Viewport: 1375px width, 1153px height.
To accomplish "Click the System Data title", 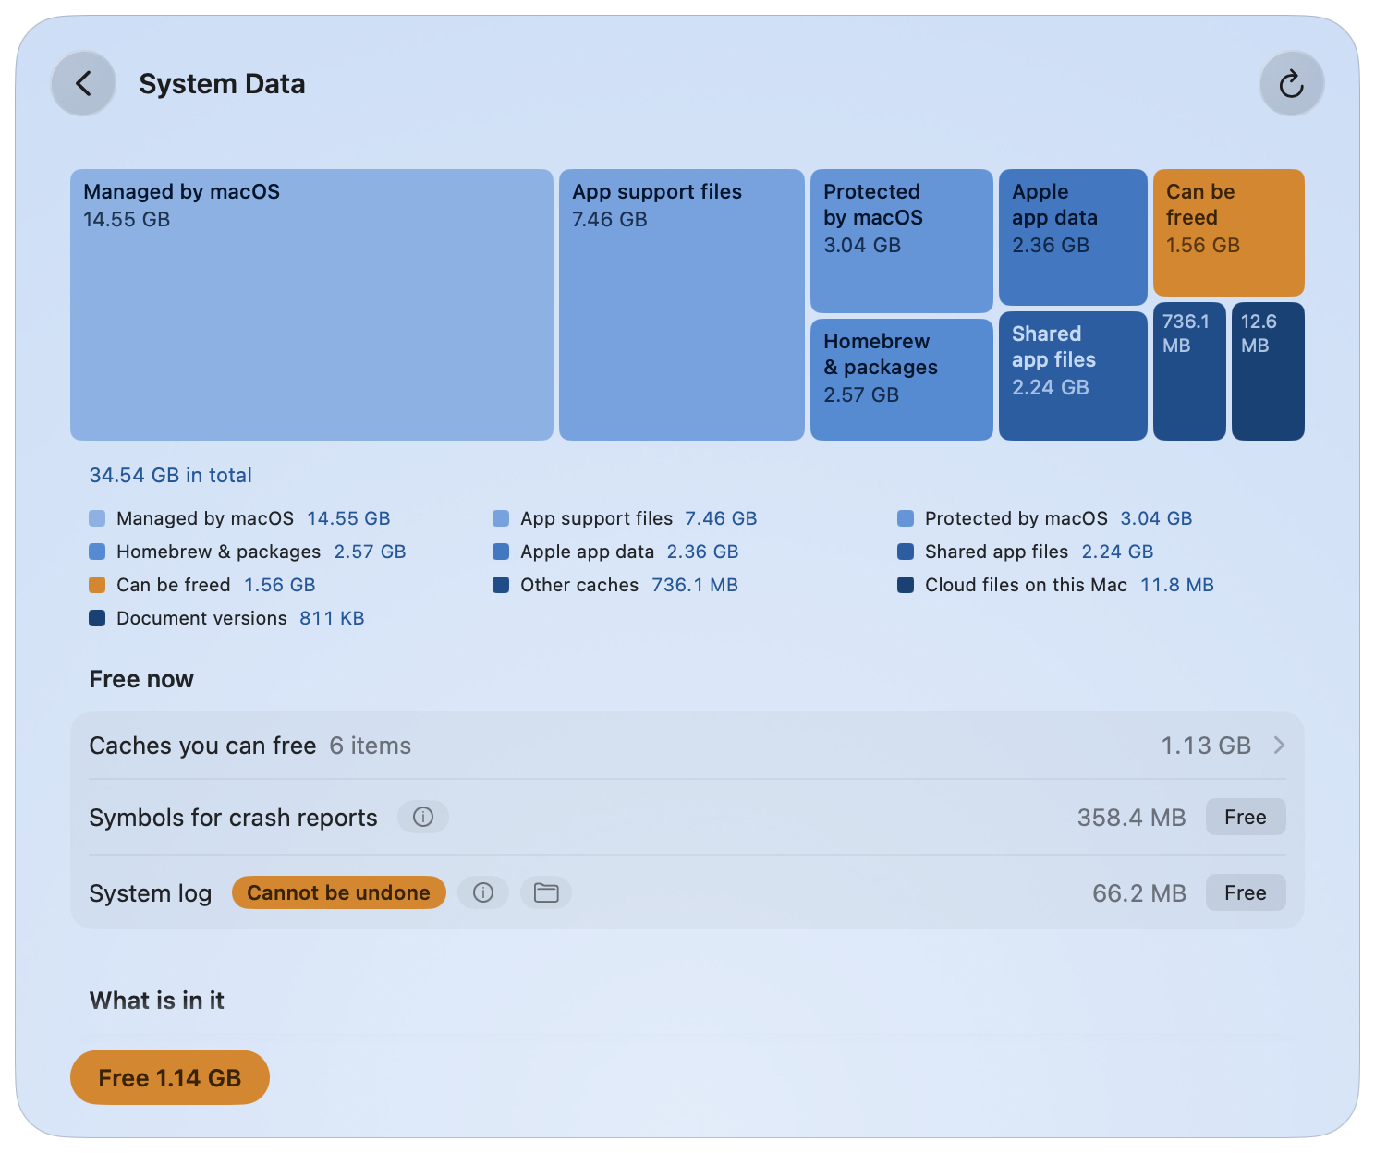I will pyautogui.click(x=222, y=84).
